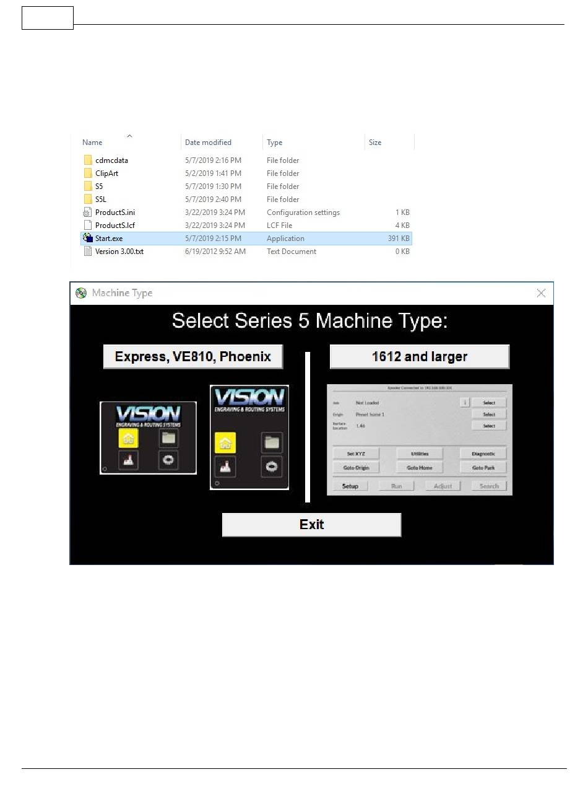This screenshot has width=588, height=785.
Task: Click the Exit button
Action: tap(311, 525)
